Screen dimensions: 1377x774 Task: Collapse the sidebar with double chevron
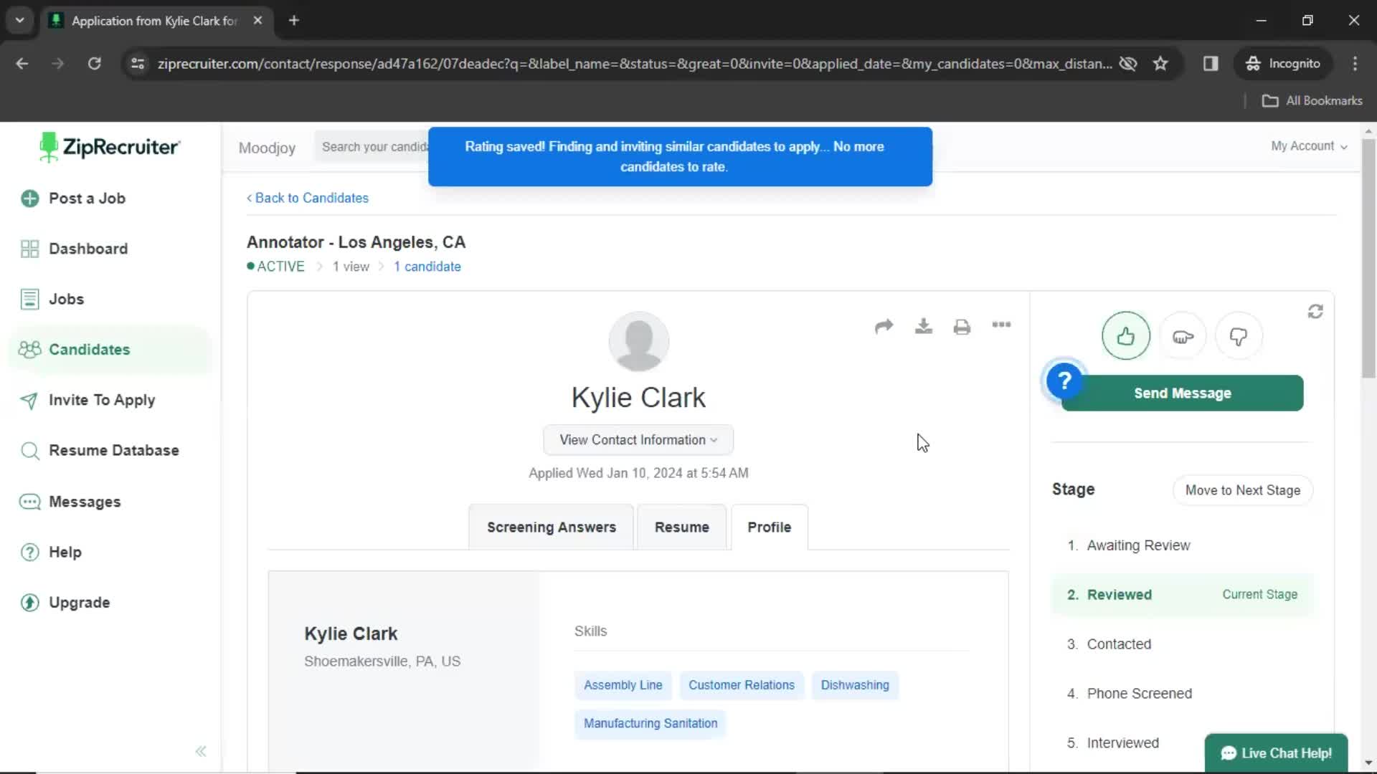201,751
